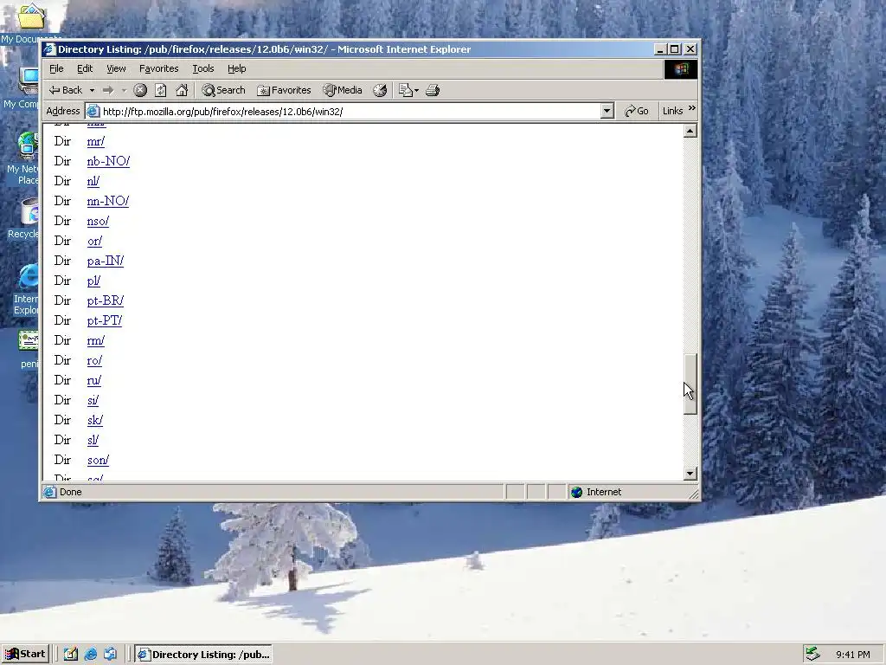The height and width of the screenshot is (665, 886).
Task: Click the 9:41 PM taskbar clock
Action: tap(852, 655)
